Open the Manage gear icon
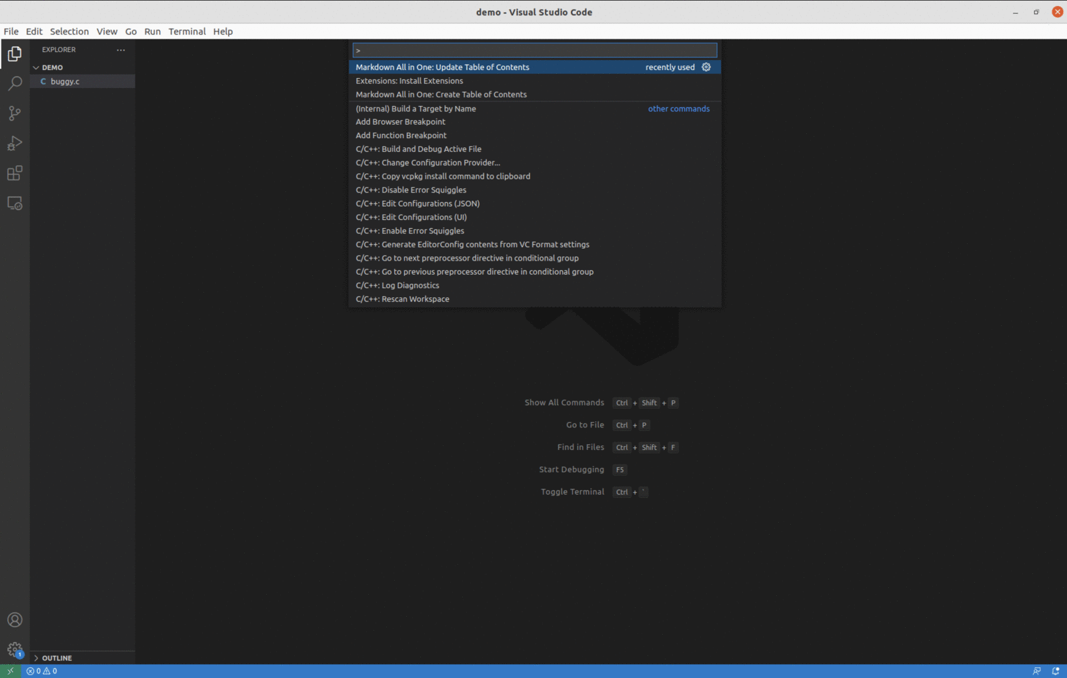 click(x=15, y=649)
